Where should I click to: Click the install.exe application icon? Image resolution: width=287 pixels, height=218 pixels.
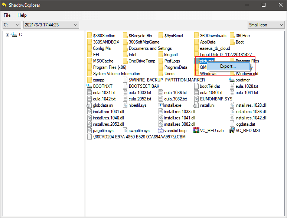161,105
